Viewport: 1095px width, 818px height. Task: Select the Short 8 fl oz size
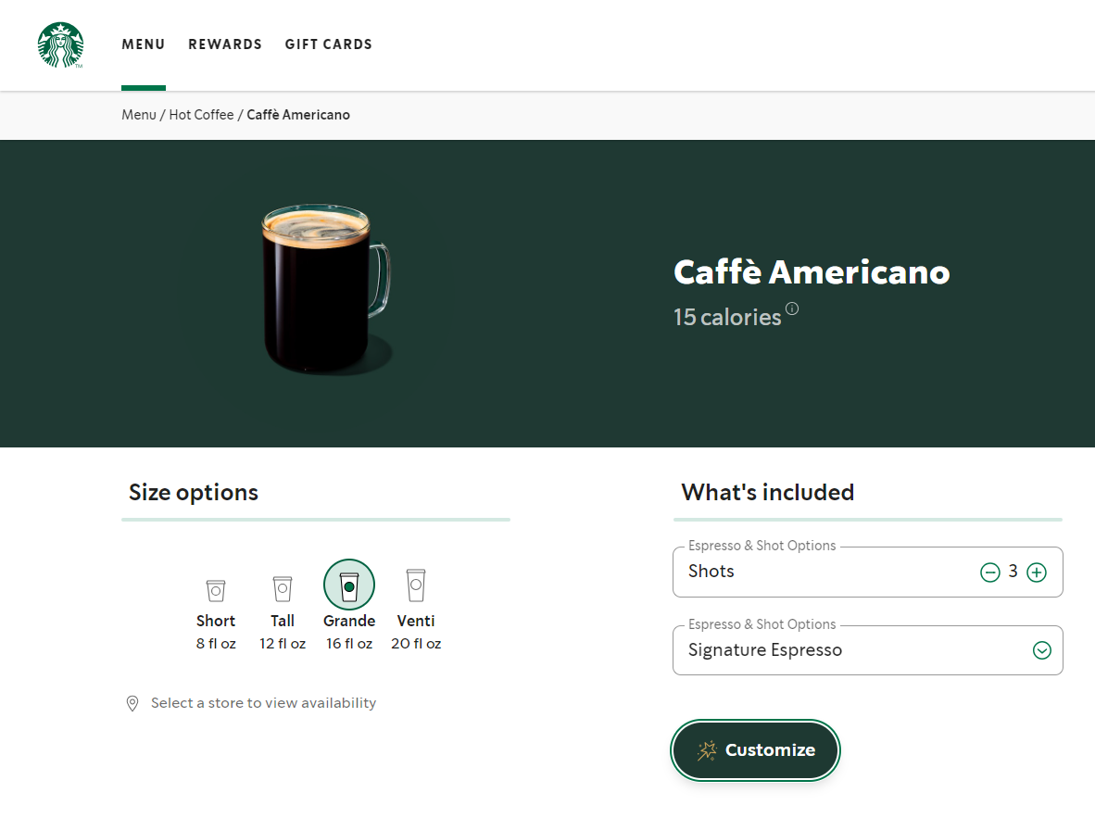pyautogui.click(x=216, y=614)
